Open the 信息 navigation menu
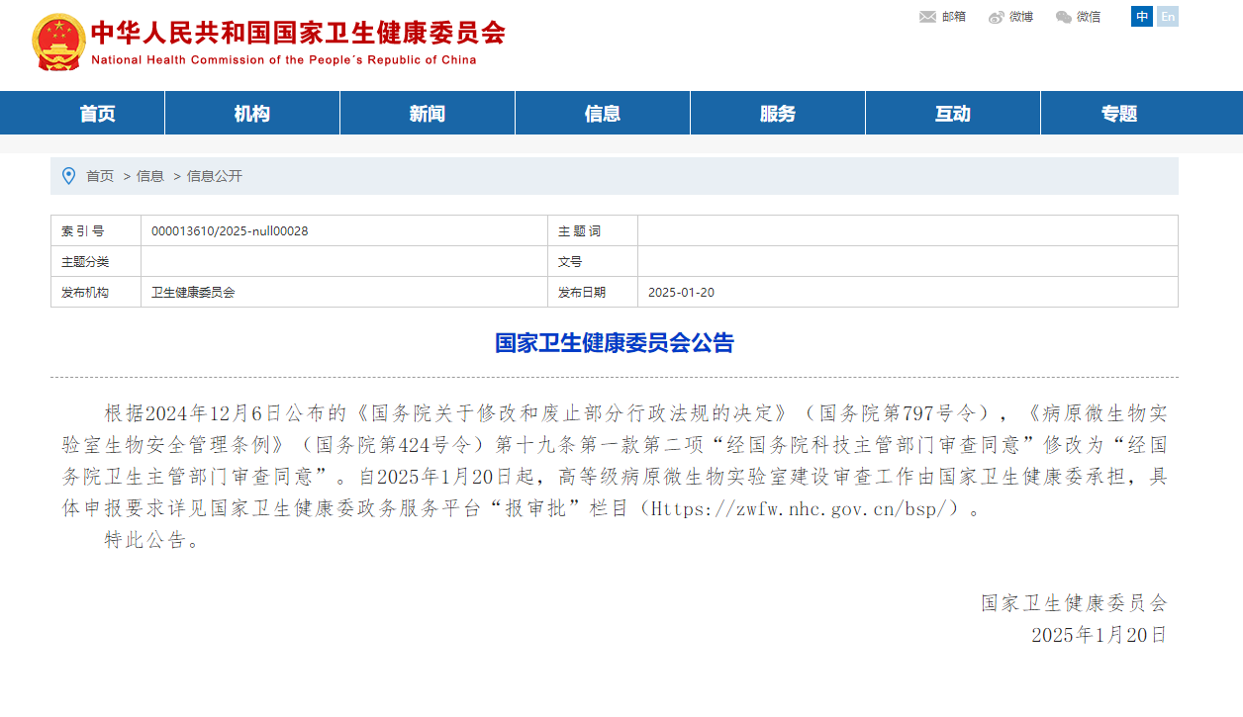 click(603, 113)
